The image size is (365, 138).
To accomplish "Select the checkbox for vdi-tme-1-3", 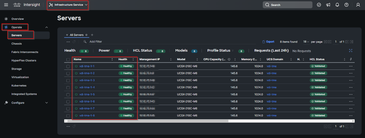I will point(68,80).
